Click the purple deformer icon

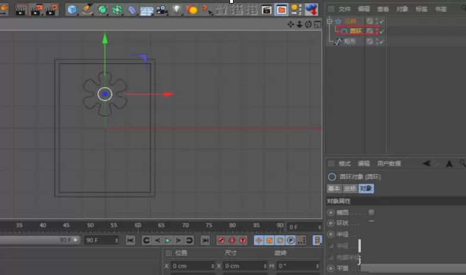coord(132,10)
